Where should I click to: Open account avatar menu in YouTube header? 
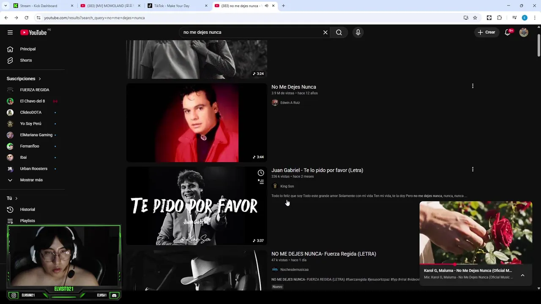pyautogui.click(x=524, y=33)
